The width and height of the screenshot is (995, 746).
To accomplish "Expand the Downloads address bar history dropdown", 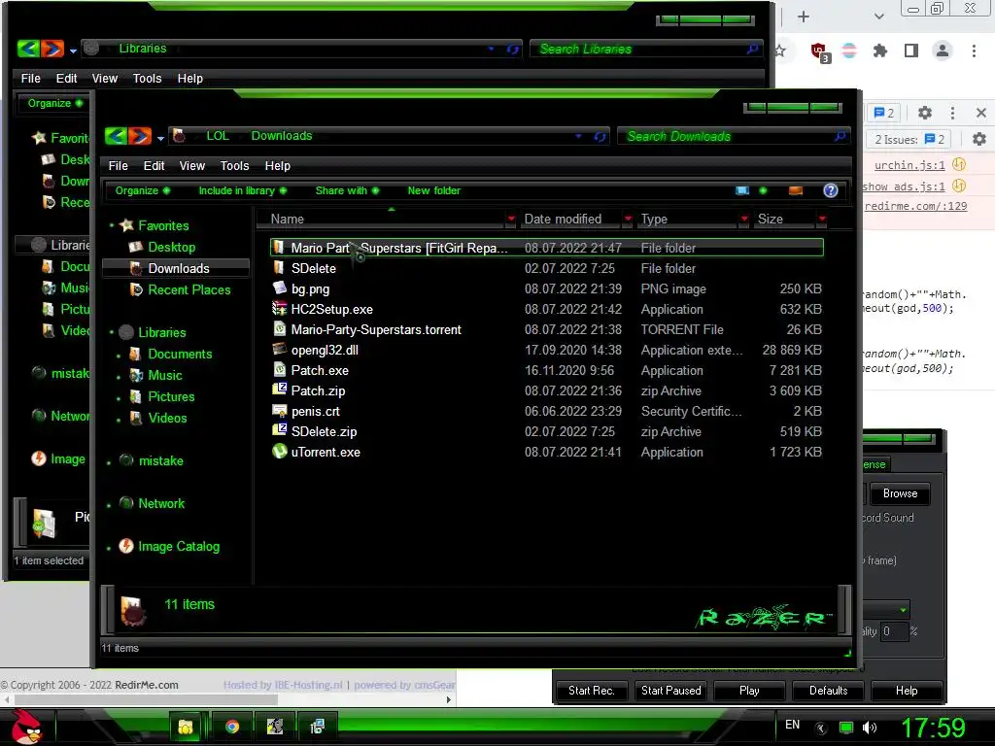I will pos(578,136).
